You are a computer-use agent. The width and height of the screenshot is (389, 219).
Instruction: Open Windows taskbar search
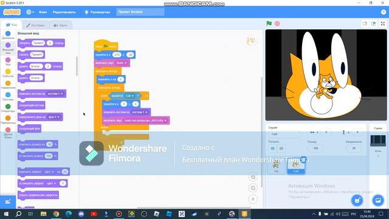[18, 214]
